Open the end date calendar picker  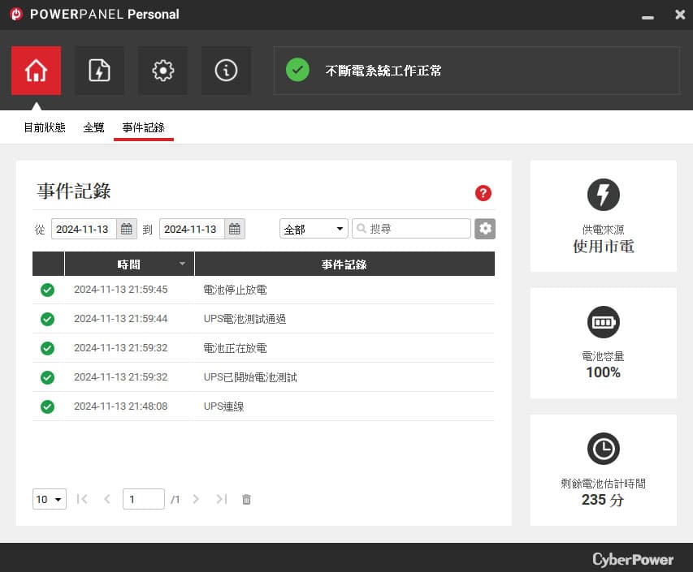(x=235, y=229)
